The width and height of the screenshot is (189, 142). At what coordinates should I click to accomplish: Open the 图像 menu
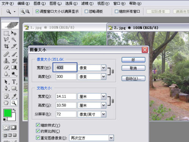(x=40, y=3)
